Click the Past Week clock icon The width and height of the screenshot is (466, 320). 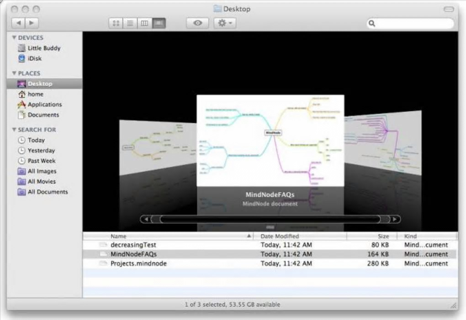coord(21,161)
